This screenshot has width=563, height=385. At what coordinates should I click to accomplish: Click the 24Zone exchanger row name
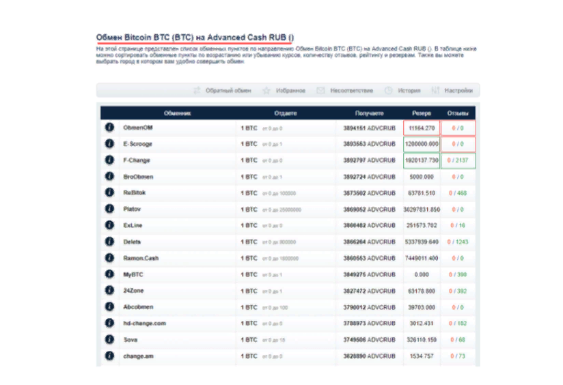pyautogui.click(x=133, y=291)
